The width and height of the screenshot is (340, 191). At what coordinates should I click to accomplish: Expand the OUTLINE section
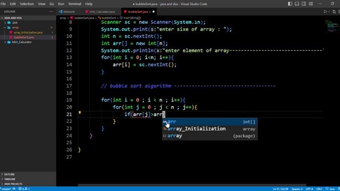(x=9, y=175)
